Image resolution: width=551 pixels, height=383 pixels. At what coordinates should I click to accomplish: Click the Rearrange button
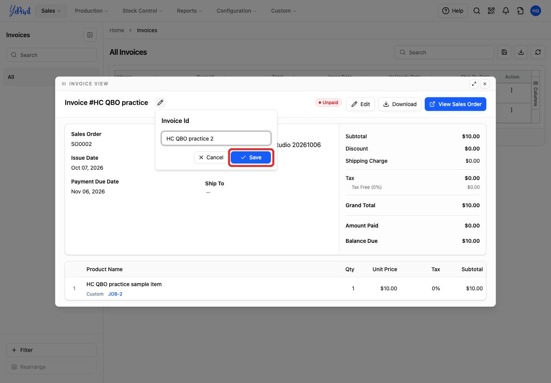tap(51, 367)
